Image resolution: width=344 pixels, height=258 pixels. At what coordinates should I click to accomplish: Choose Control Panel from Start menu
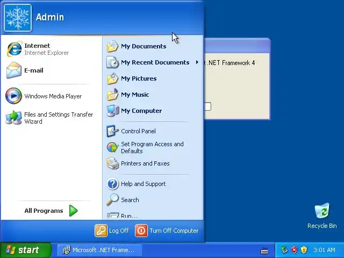pyautogui.click(x=153, y=131)
